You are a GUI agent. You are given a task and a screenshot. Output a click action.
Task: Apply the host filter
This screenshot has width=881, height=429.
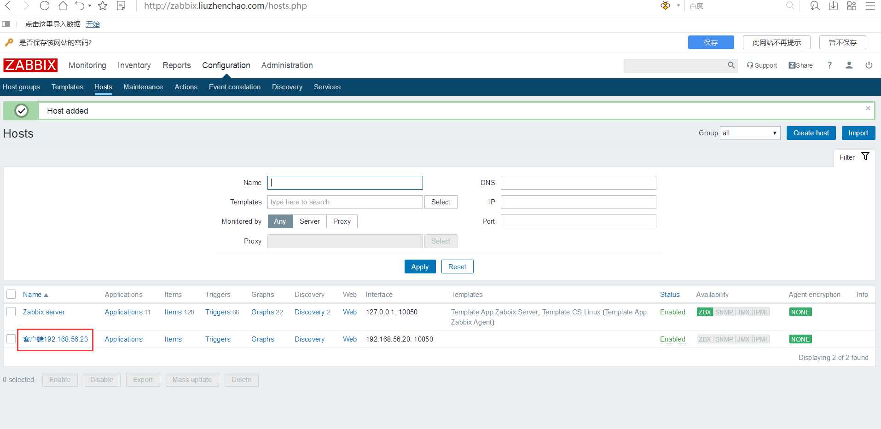coord(420,267)
